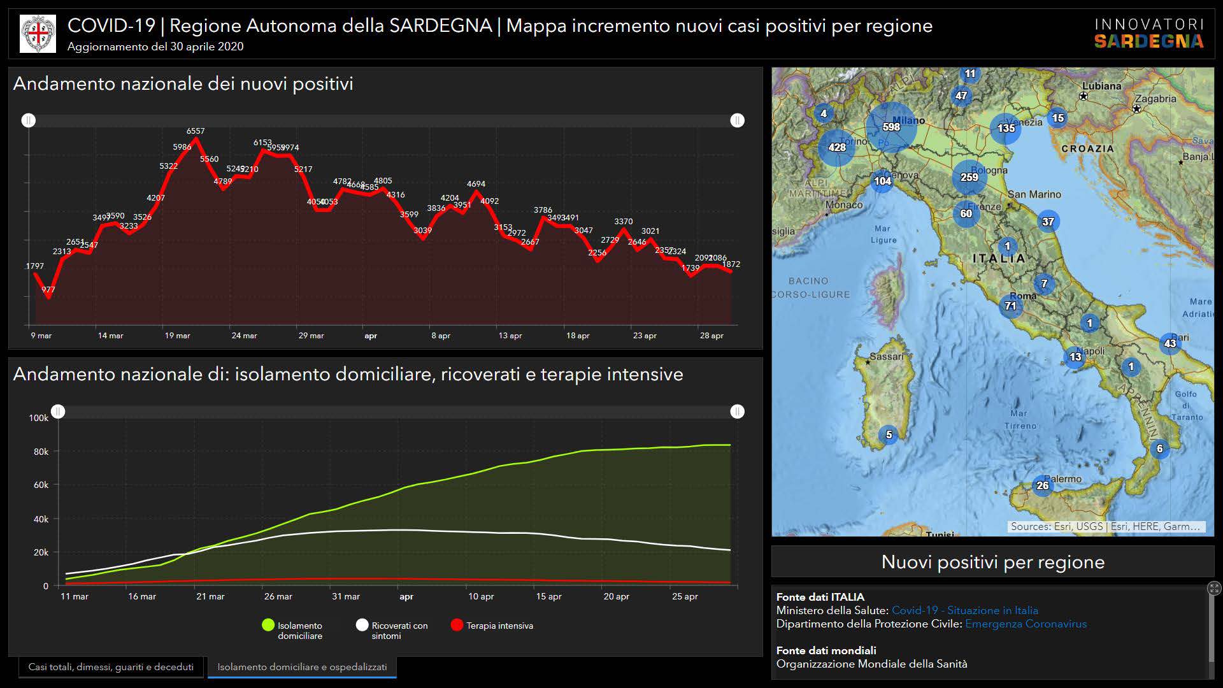
Task: Click the Sardegna region crest logo
Action: pos(38,34)
